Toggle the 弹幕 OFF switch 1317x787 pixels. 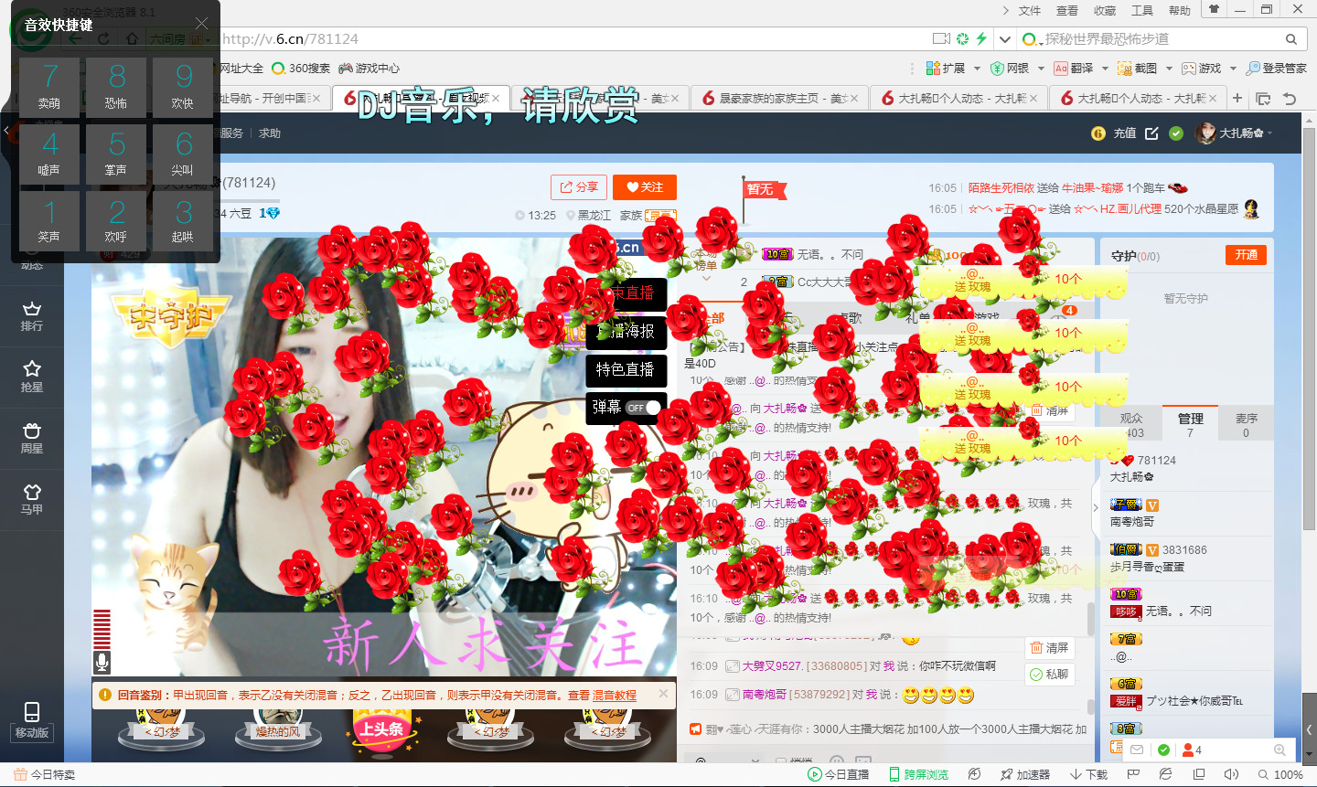[x=643, y=408]
